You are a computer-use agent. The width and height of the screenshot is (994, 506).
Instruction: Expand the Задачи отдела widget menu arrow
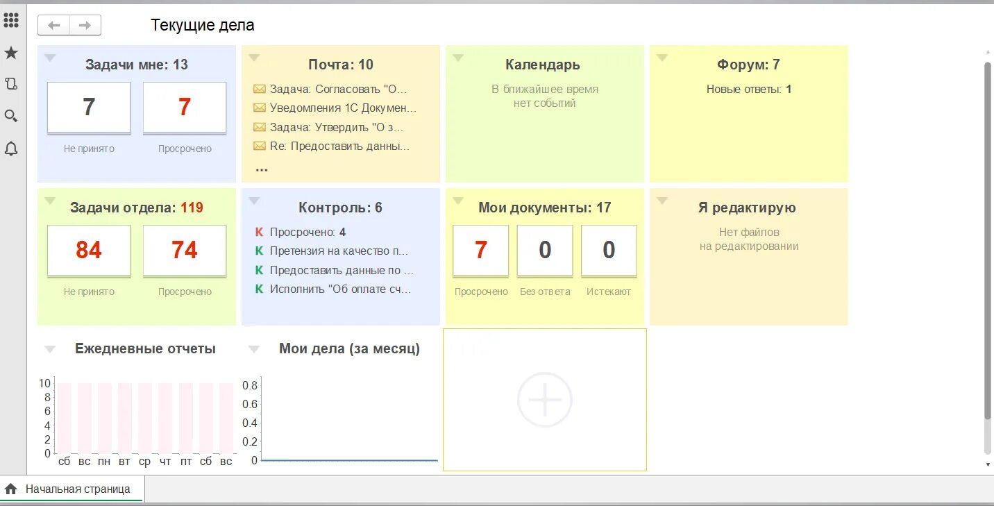tap(50, 201)
